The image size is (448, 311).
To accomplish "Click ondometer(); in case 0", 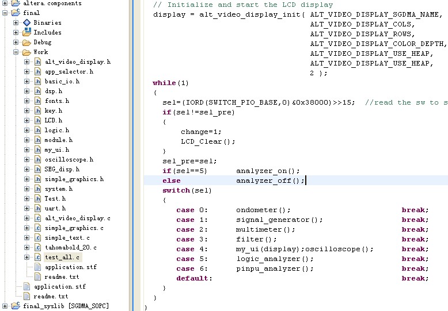I will [263, 210].
